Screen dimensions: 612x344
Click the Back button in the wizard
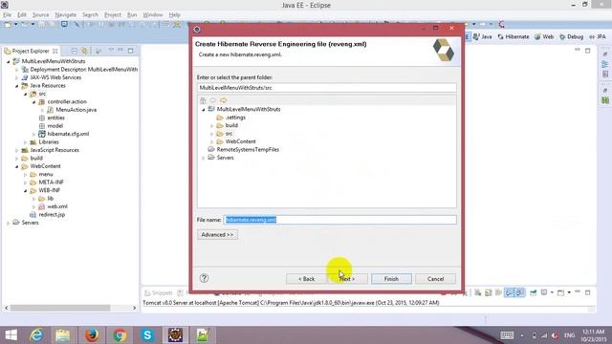click(x=306, y=279)
